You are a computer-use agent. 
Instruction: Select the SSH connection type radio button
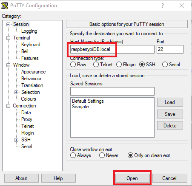[x=142, y=65]
